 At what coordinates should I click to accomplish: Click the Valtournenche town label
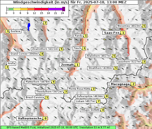coord(29,118)
